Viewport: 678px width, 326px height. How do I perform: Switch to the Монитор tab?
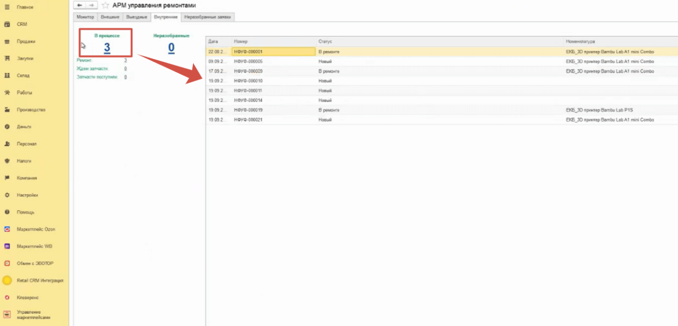tap(85, 17)
